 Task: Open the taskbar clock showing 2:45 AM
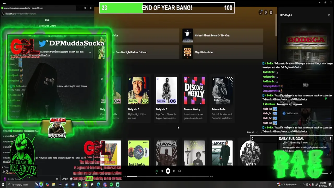(323, 185)
